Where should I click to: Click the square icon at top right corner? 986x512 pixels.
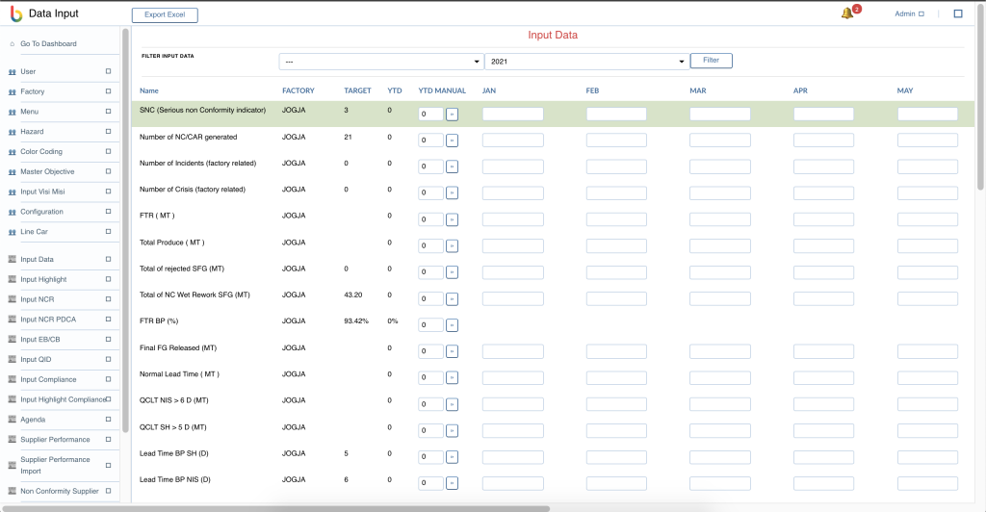[958, 13]
